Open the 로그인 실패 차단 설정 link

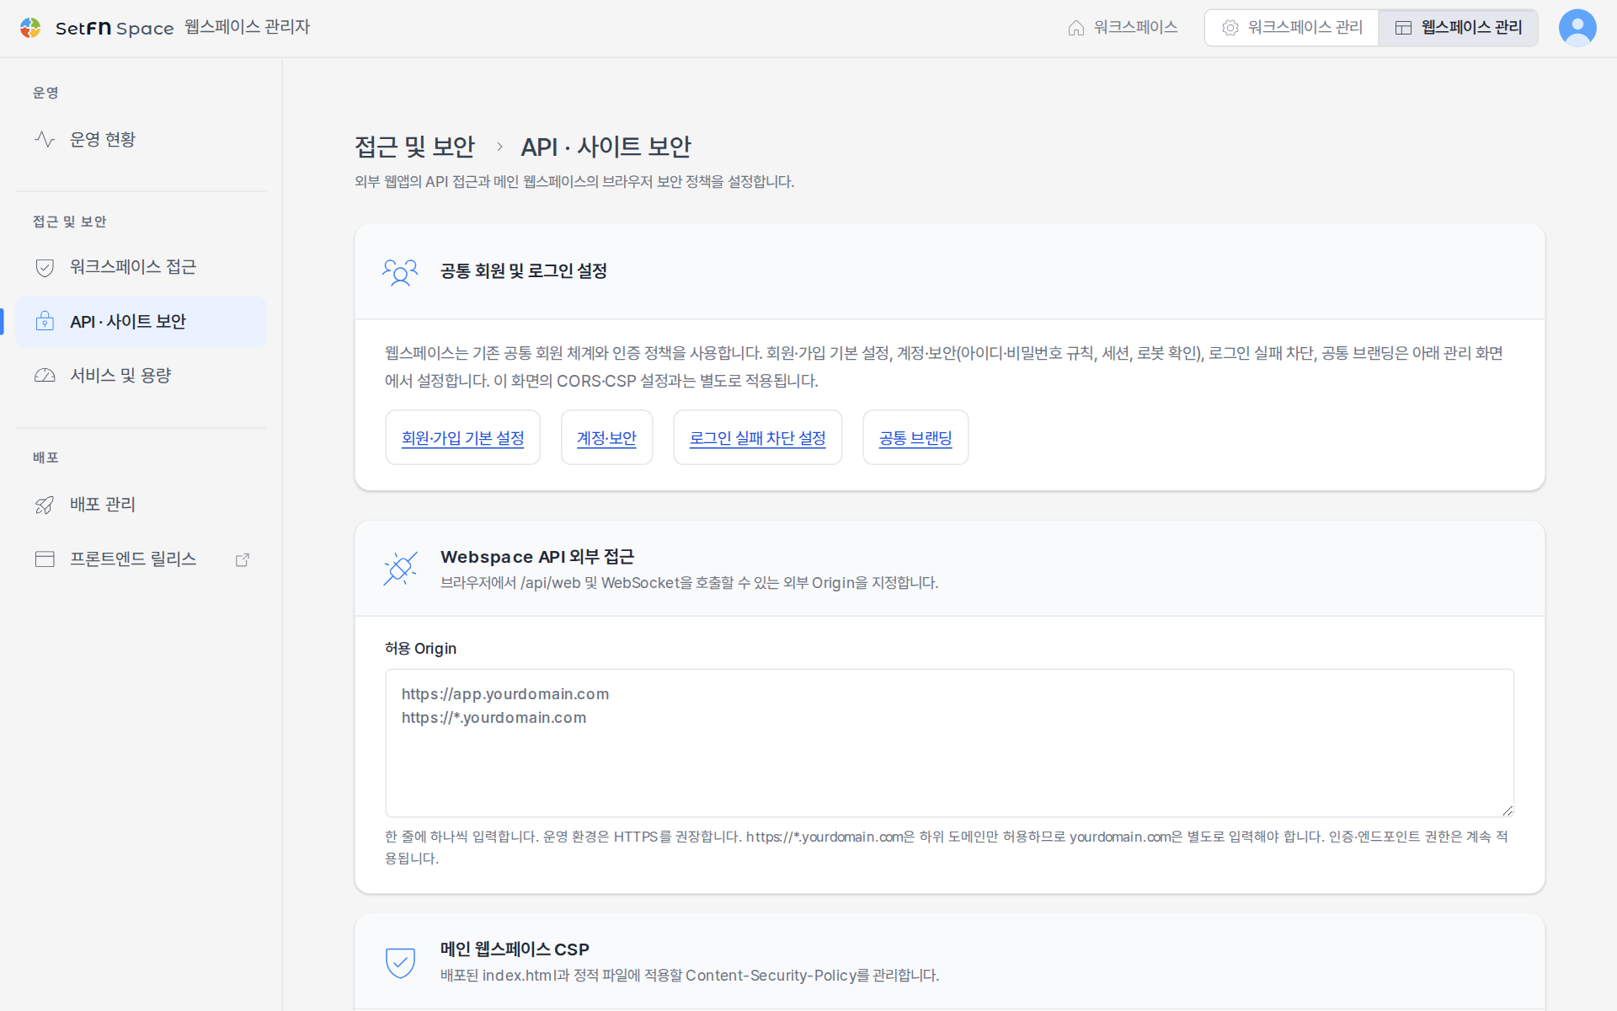pos(757,438)
